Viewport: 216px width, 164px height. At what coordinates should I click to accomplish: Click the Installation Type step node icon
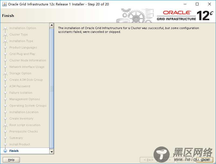coord(5,41)
